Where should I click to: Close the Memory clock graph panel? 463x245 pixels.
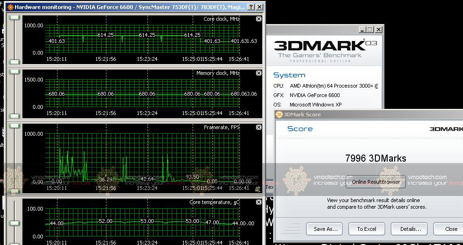click(259, 73)
